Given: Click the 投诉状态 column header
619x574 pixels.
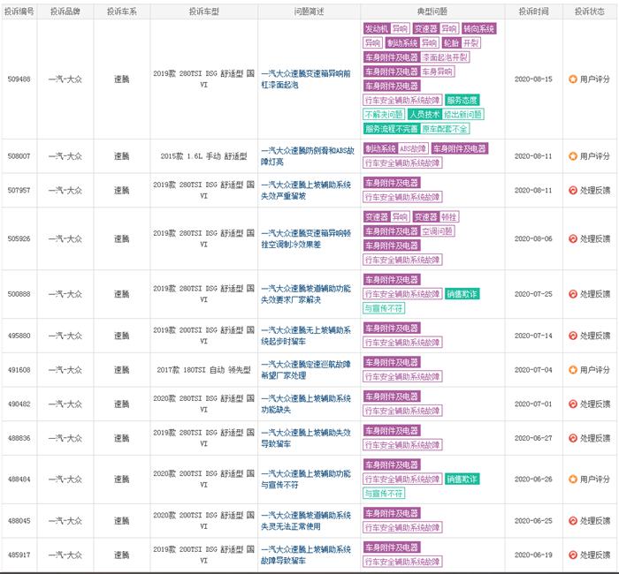Looking at the screenshot, I should coord(590,11).
